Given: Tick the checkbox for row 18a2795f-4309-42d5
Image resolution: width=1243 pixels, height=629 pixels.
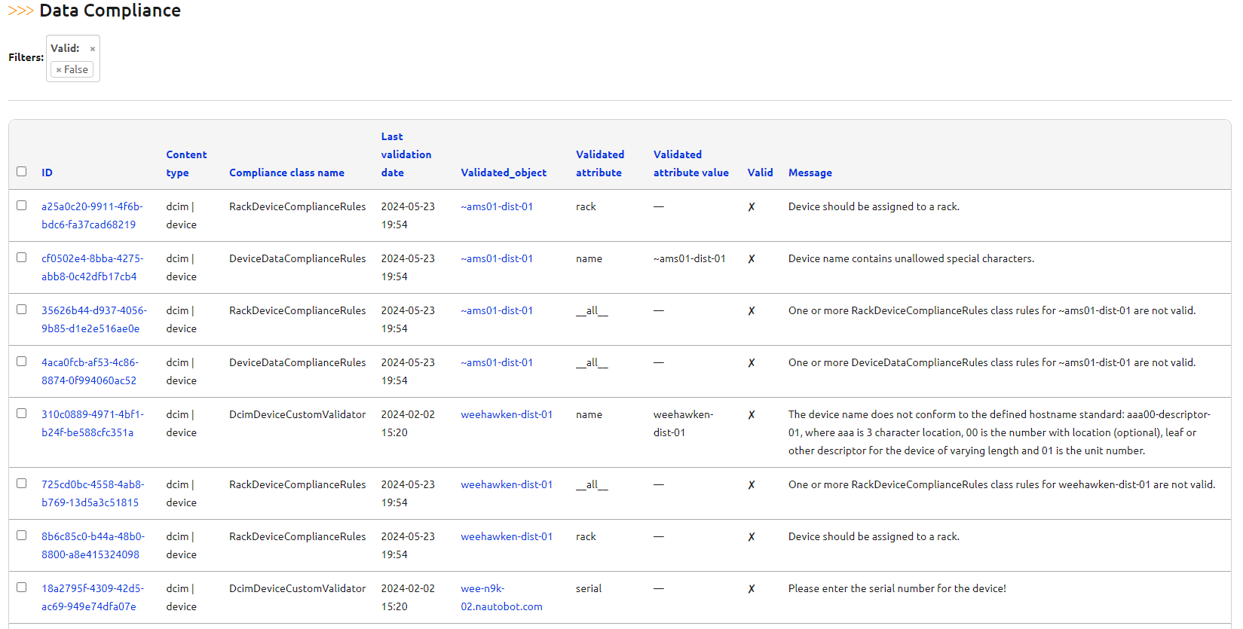Looking at the screenshot, I should 21,588.
